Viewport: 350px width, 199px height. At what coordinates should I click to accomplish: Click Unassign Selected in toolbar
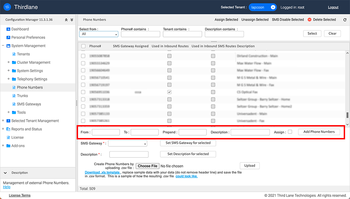click(x=255, y=20)
